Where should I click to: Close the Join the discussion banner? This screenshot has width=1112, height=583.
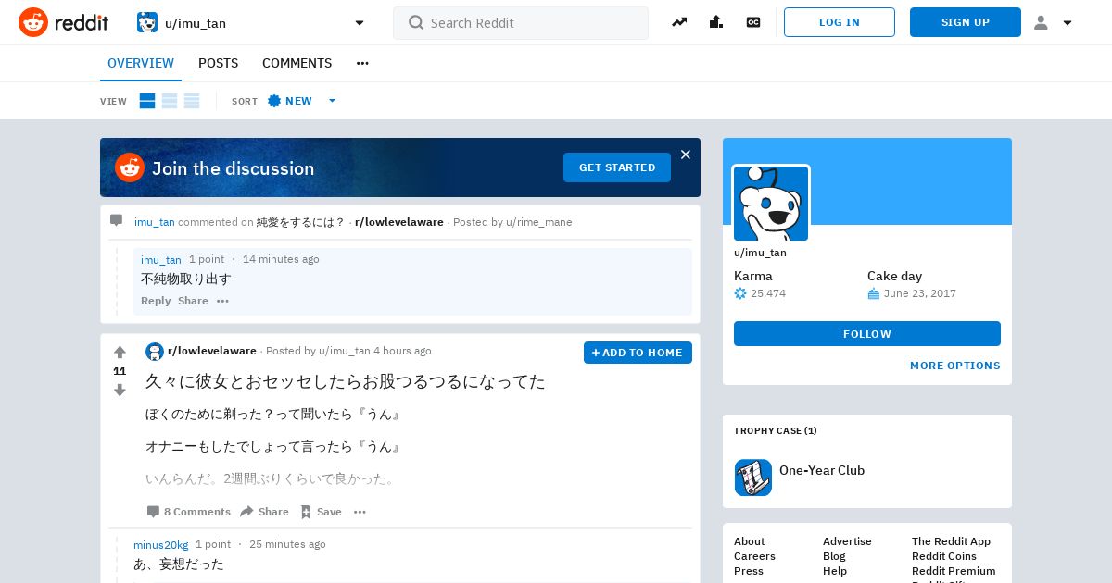686,155
